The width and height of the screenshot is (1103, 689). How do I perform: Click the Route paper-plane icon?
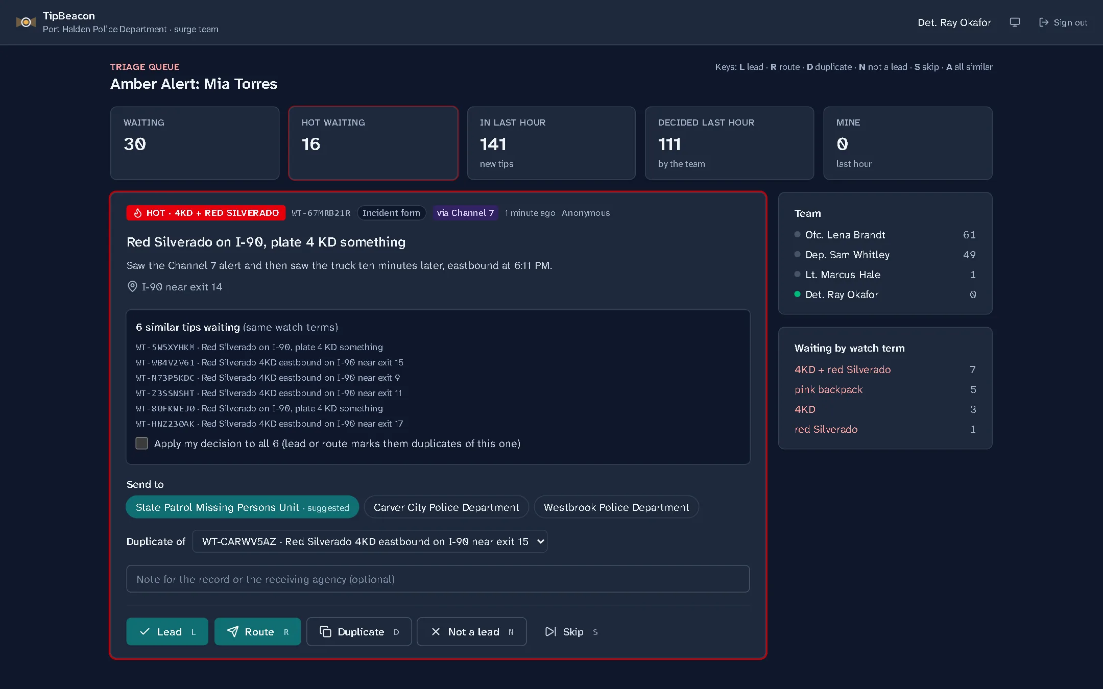point(233,632)
